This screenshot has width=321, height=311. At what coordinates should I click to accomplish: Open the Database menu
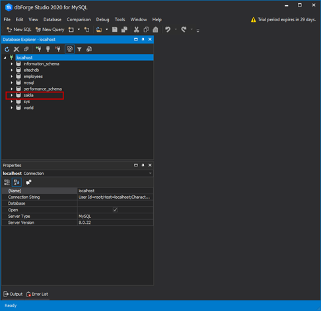click(x=52, y=20)
